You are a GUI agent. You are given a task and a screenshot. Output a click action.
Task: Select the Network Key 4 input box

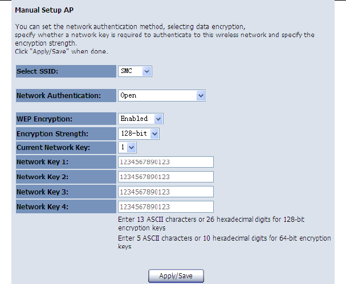[165, 206]
